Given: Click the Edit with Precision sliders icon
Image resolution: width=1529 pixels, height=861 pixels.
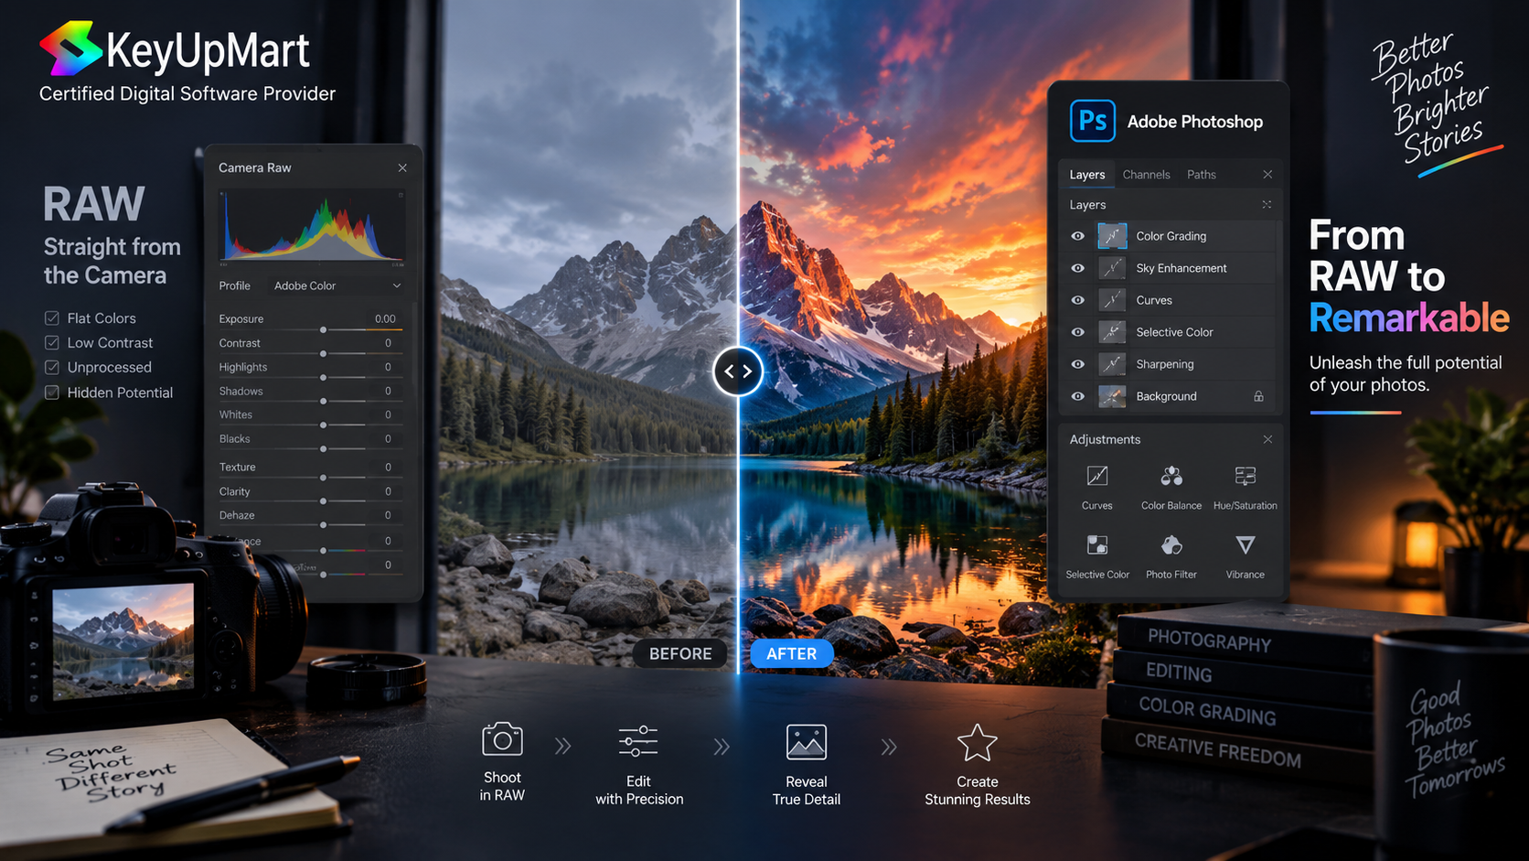Looking at the screenshot, I should (x=638, y=741).
